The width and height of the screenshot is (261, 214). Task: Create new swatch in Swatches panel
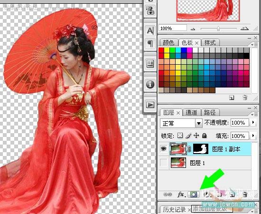(x=232, y=97)
